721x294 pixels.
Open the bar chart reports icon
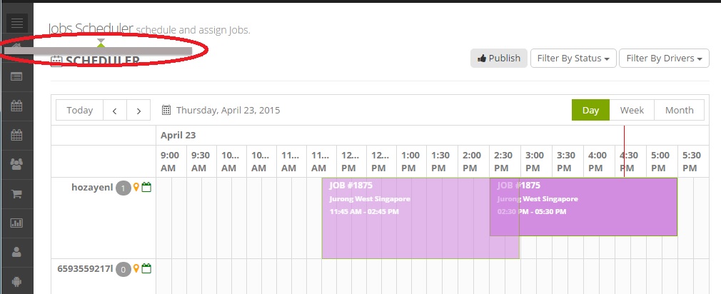(x=16, y=223)
